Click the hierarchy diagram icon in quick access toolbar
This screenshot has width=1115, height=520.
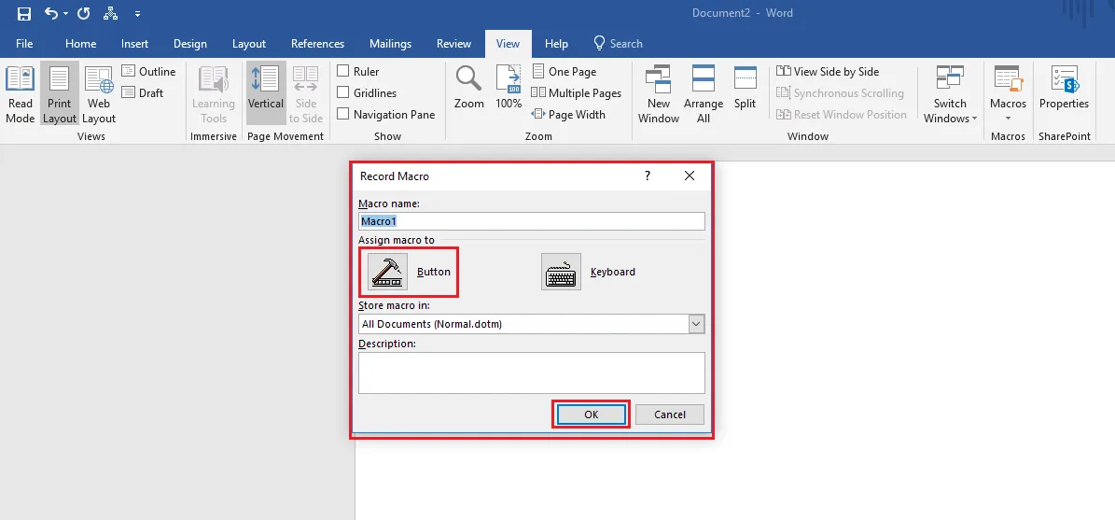110,13
